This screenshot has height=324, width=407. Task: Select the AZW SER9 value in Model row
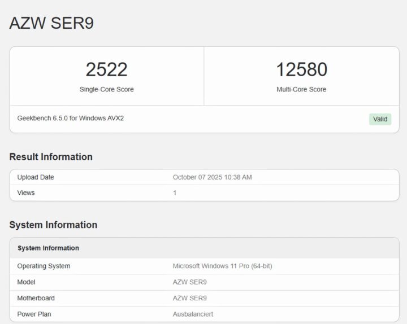190,282
